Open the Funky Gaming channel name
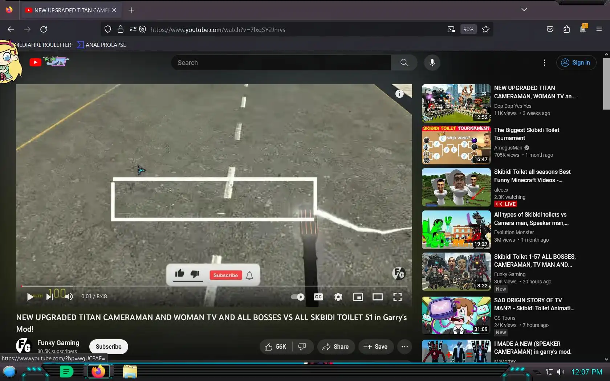The image size is (610, 381). click(x=58, y=343)
